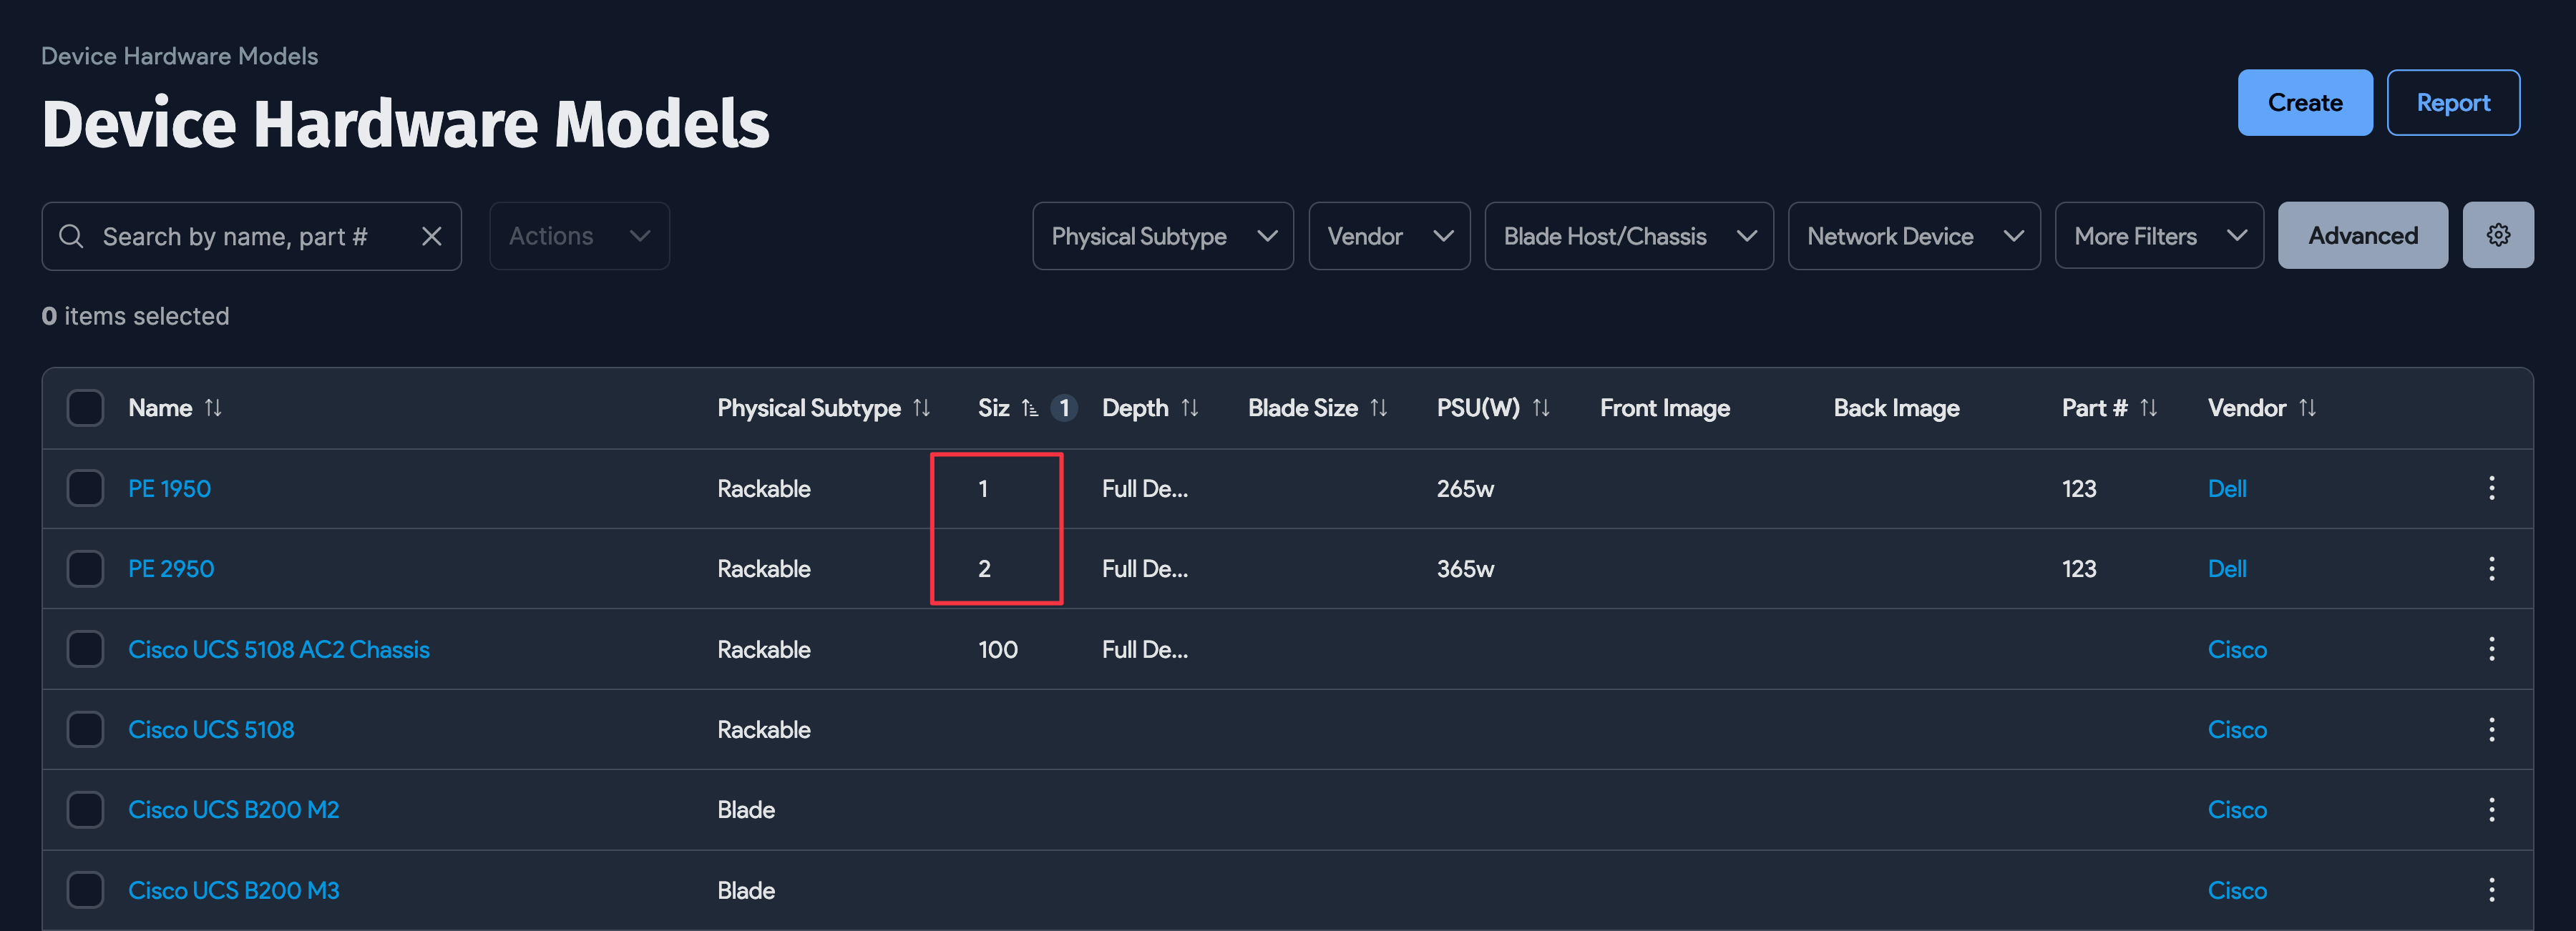Sort by Vendor column arrows icon
The width and height of the screenshot is (2576, 931).
coord(2307,408)
